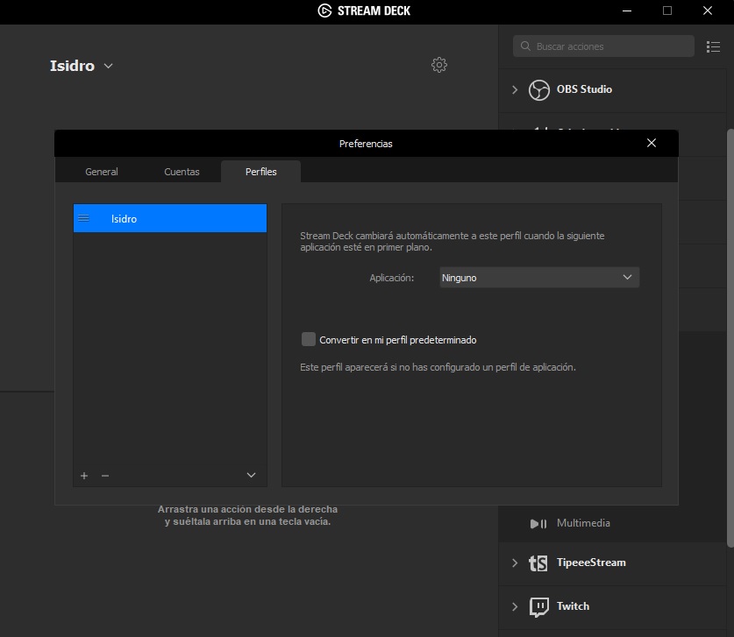Switch to the General tab
734x637 pixels.
coord(102,172)
